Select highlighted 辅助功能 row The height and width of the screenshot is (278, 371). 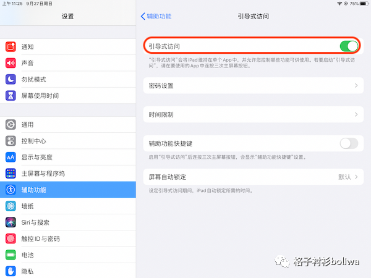point(68,190)
